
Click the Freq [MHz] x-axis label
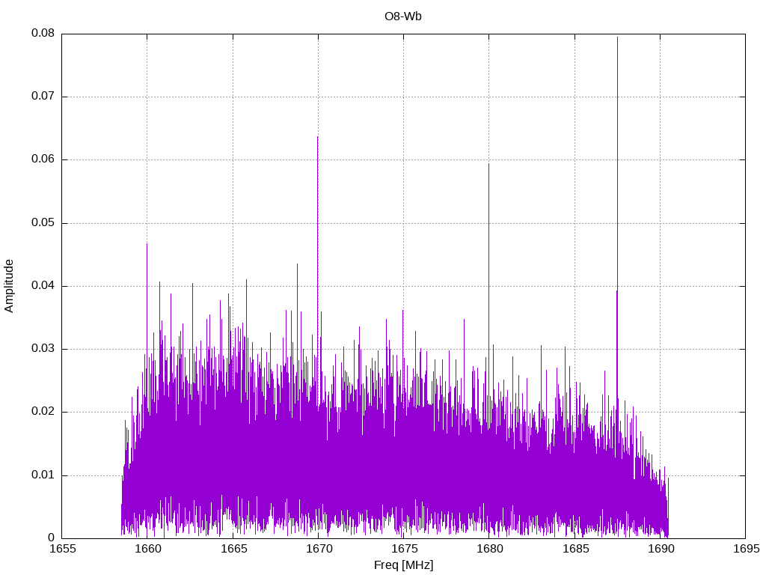(x=403, y=565)
